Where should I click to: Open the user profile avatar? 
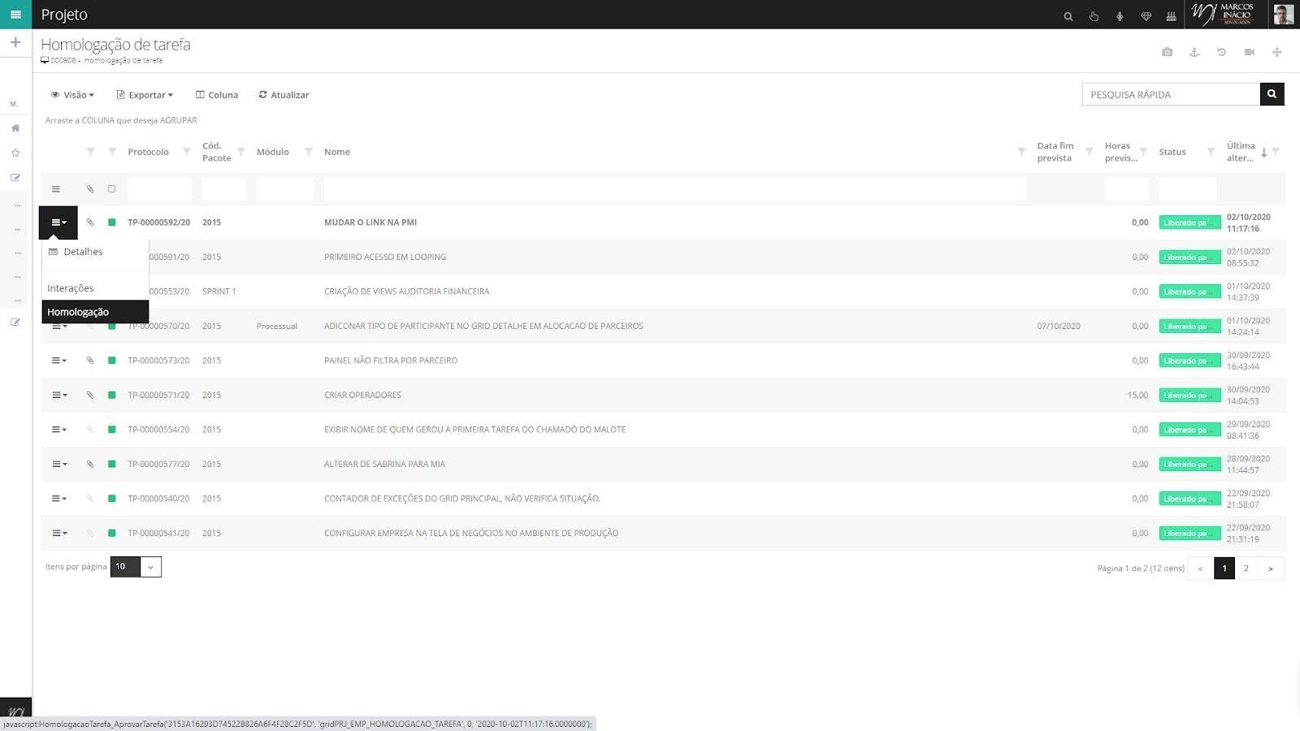pyautogui.click(x=1284, y=15)
